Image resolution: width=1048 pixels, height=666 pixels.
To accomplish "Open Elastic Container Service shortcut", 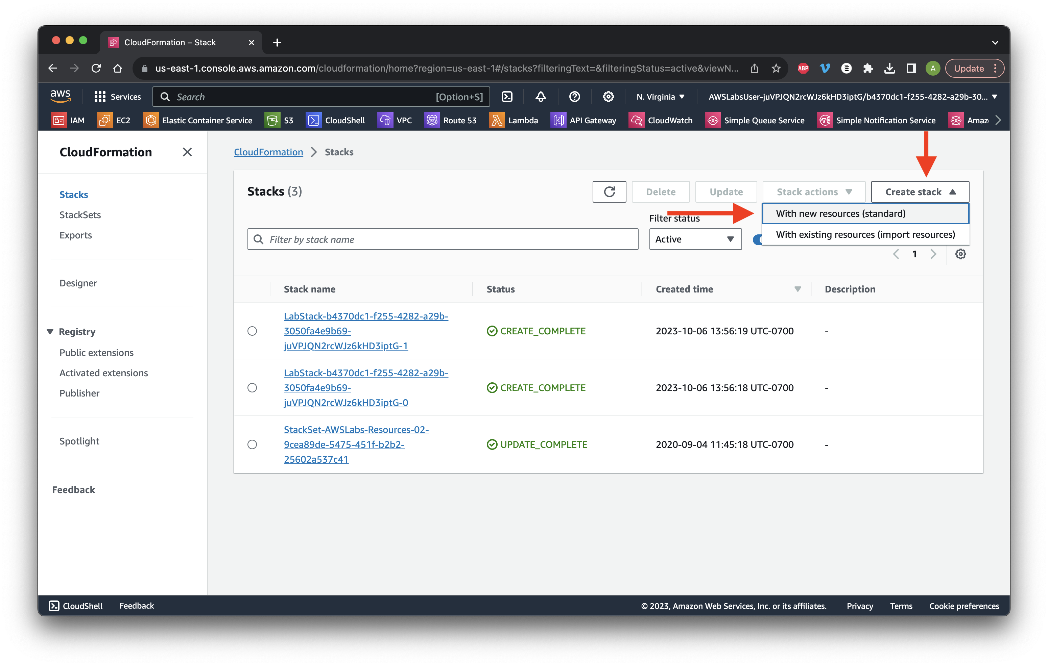I will (198, 121).
